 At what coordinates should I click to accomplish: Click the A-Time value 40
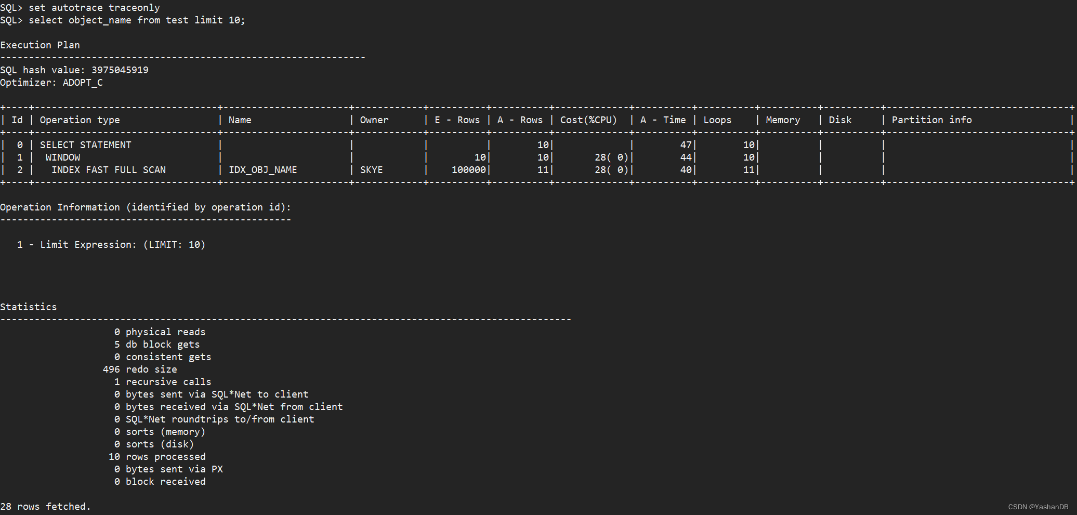tap(686, 170)
